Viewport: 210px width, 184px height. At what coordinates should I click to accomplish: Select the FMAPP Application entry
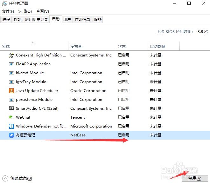(x=33, y=64)
